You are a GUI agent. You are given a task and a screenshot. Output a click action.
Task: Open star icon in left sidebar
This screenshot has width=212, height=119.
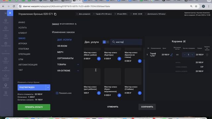(x=6, y=76)
